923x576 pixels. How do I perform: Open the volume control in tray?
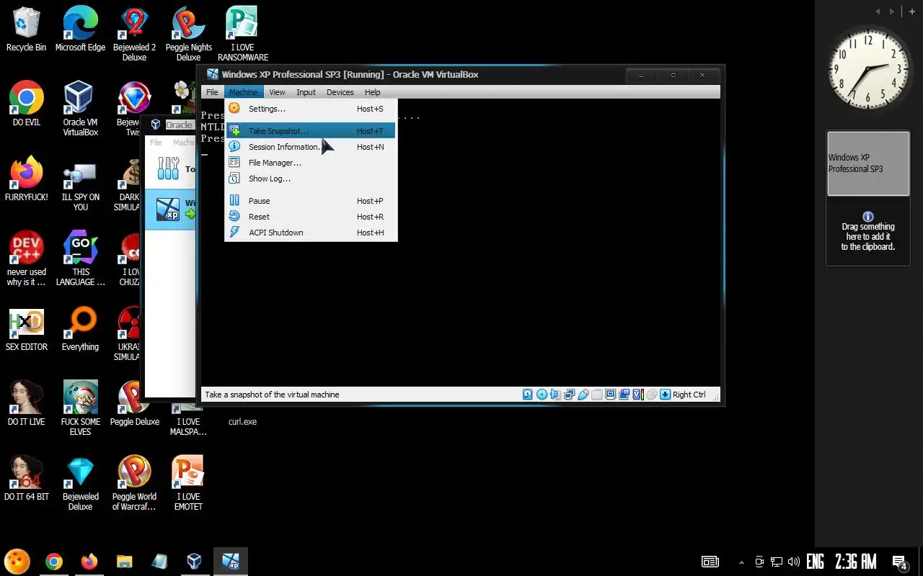coord(794,562)
